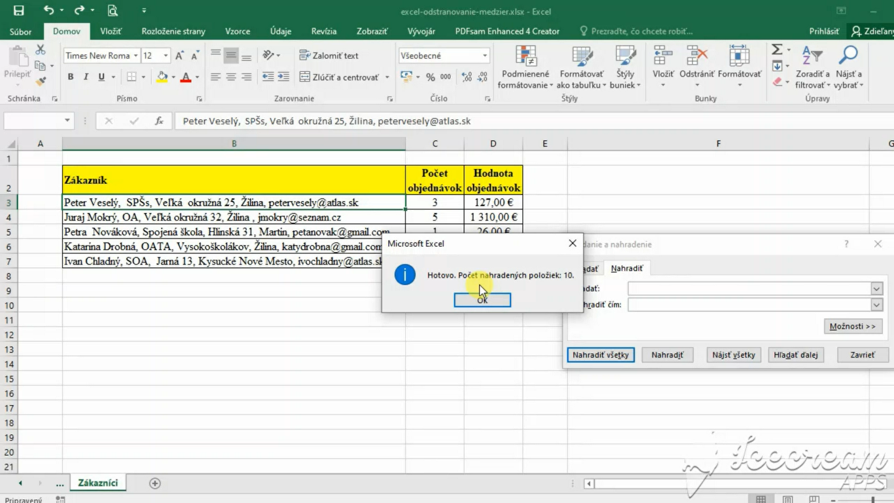This screenshot has height=503, width=894.
Task: Click the Zavrieť button
Action: coord(862,355)
